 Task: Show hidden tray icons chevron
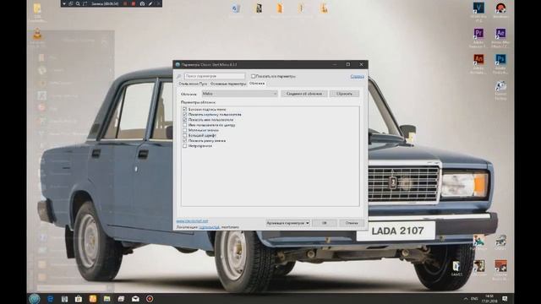[x=466, y=299]
